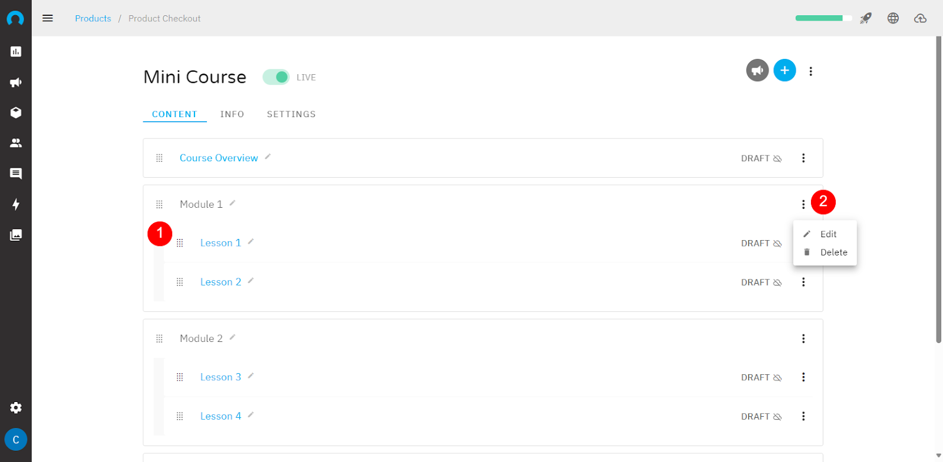The width and height of the screenshot is (943, 462).
Task: Click the pencil icon beside Lesson 2
Action: [x=250, y=281]
